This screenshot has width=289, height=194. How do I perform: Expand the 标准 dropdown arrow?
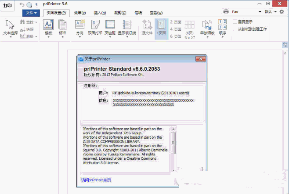[x=62, y=37]
